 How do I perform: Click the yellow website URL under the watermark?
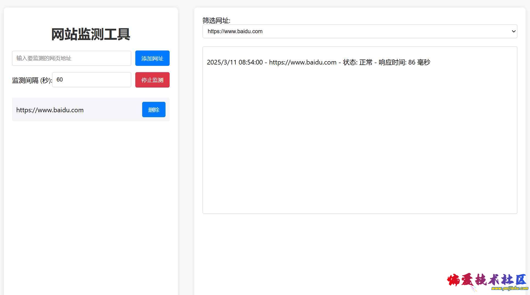509,288
